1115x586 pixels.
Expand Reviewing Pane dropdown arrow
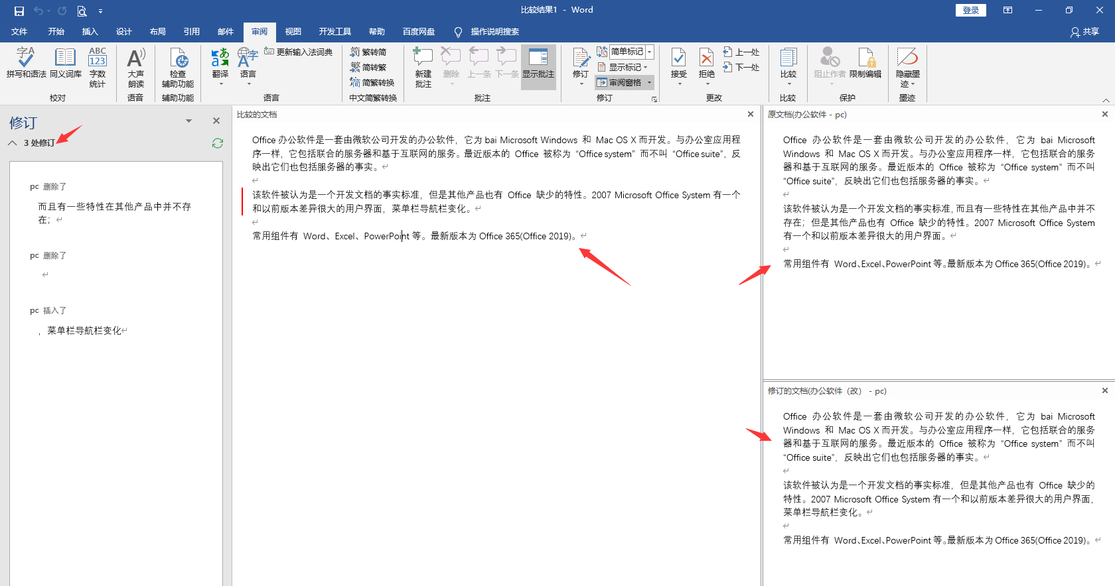649,82
